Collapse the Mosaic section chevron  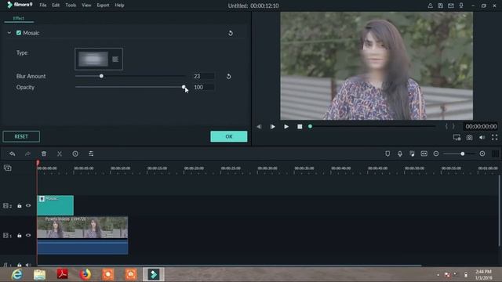9,33
